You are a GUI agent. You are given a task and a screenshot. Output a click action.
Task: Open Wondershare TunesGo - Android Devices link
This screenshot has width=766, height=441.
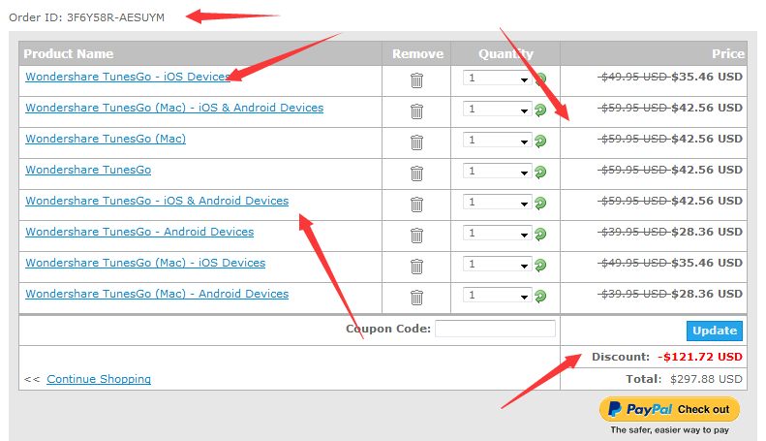pos(139,232)
